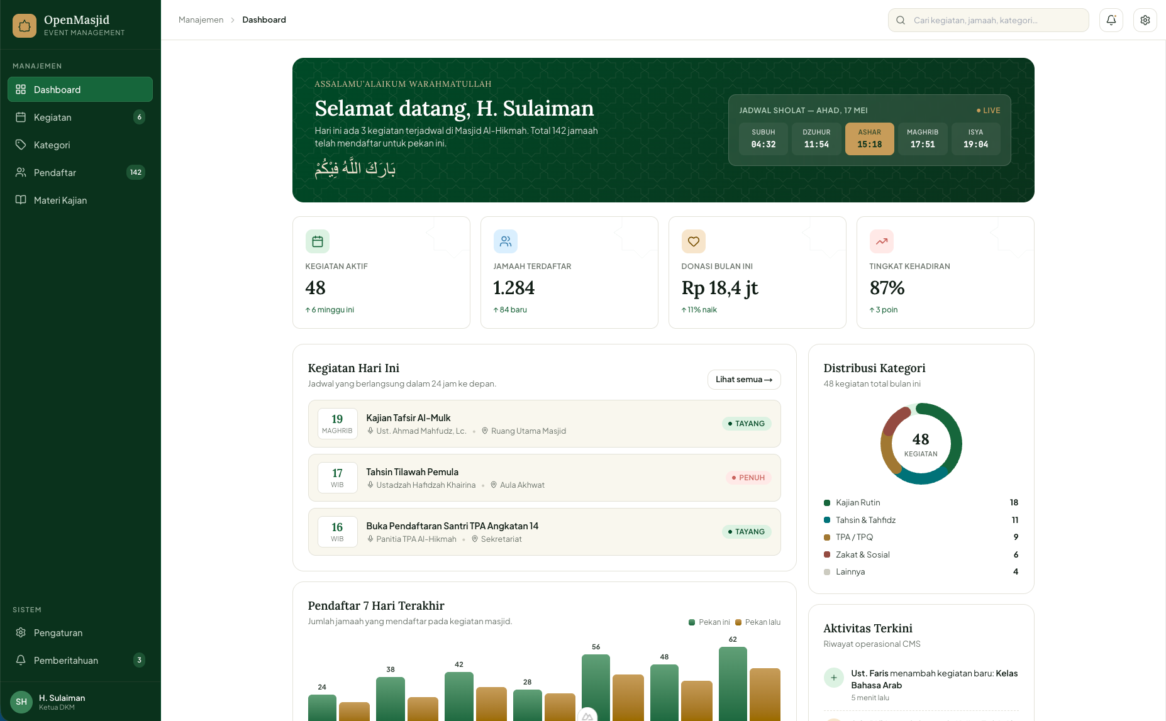This screenshot has width=1166, height=721.
Task: Click the Donasi Bulan Ini heart icon
Action: click(694, 241)
